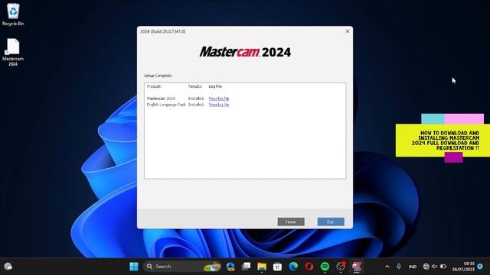Launch Microsoft Edge from the taskbar
Viewport: 490px width, 275px height.
click(293, 267)
